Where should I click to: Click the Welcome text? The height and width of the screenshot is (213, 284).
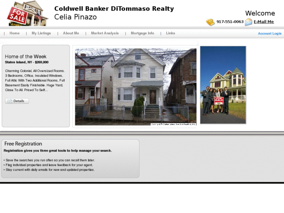(x=260, y=13)
